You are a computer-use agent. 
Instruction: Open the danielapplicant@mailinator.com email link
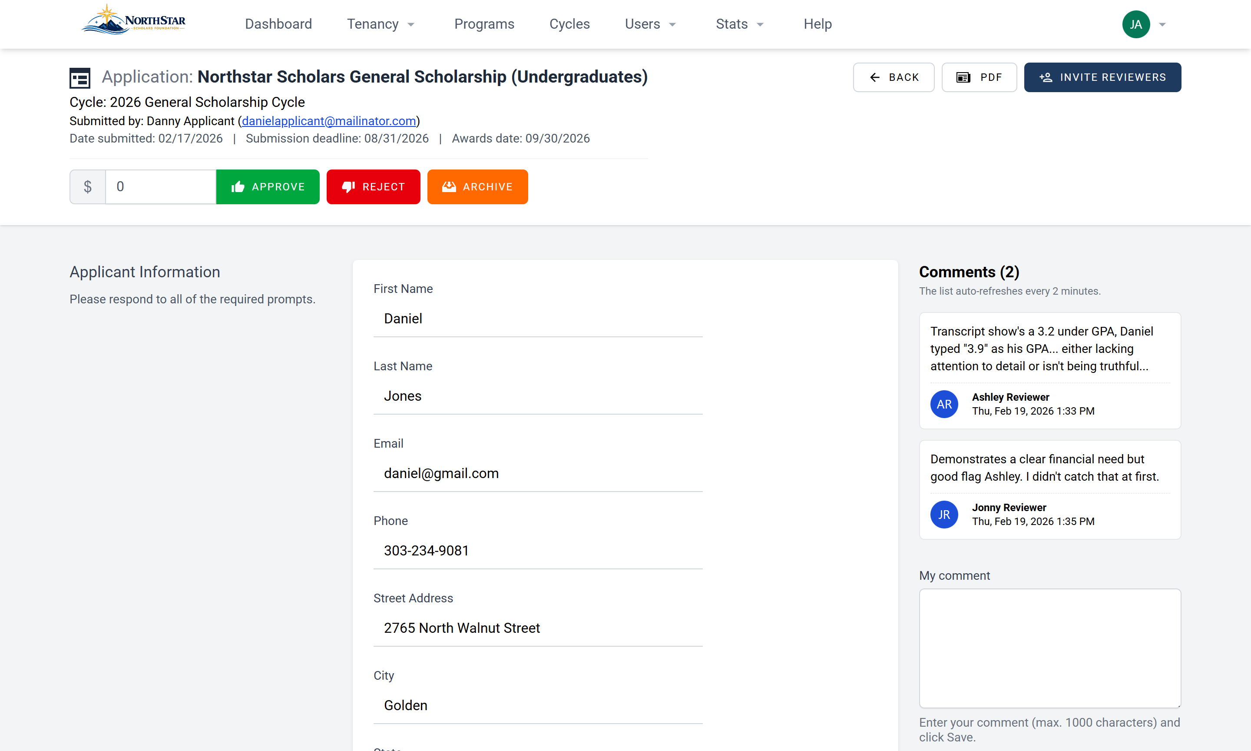point(329,121)
